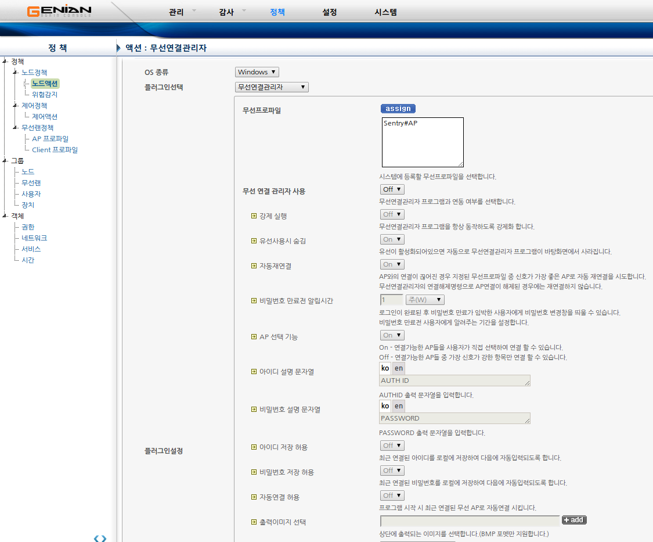The image size is (653, 542).
Task: Click the assign button for 무선프로파일
Action: click(x=397, y=109)
